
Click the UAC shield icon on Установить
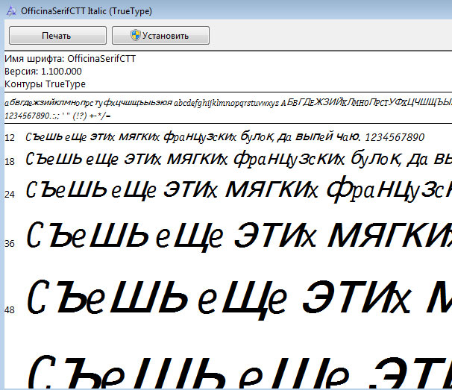click(x=136, y=35)
